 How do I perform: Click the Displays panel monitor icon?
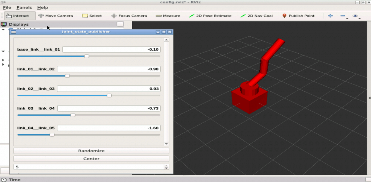pyautogui.click(x=3, y=24)
